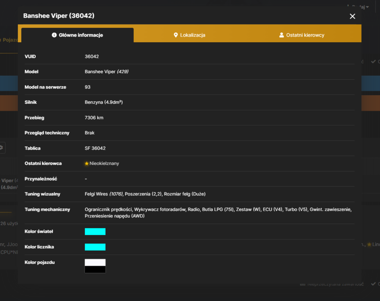Click the Tuning wizualny value text
Viewport: 380px width, 301px height.
click(x=145, y=194)
